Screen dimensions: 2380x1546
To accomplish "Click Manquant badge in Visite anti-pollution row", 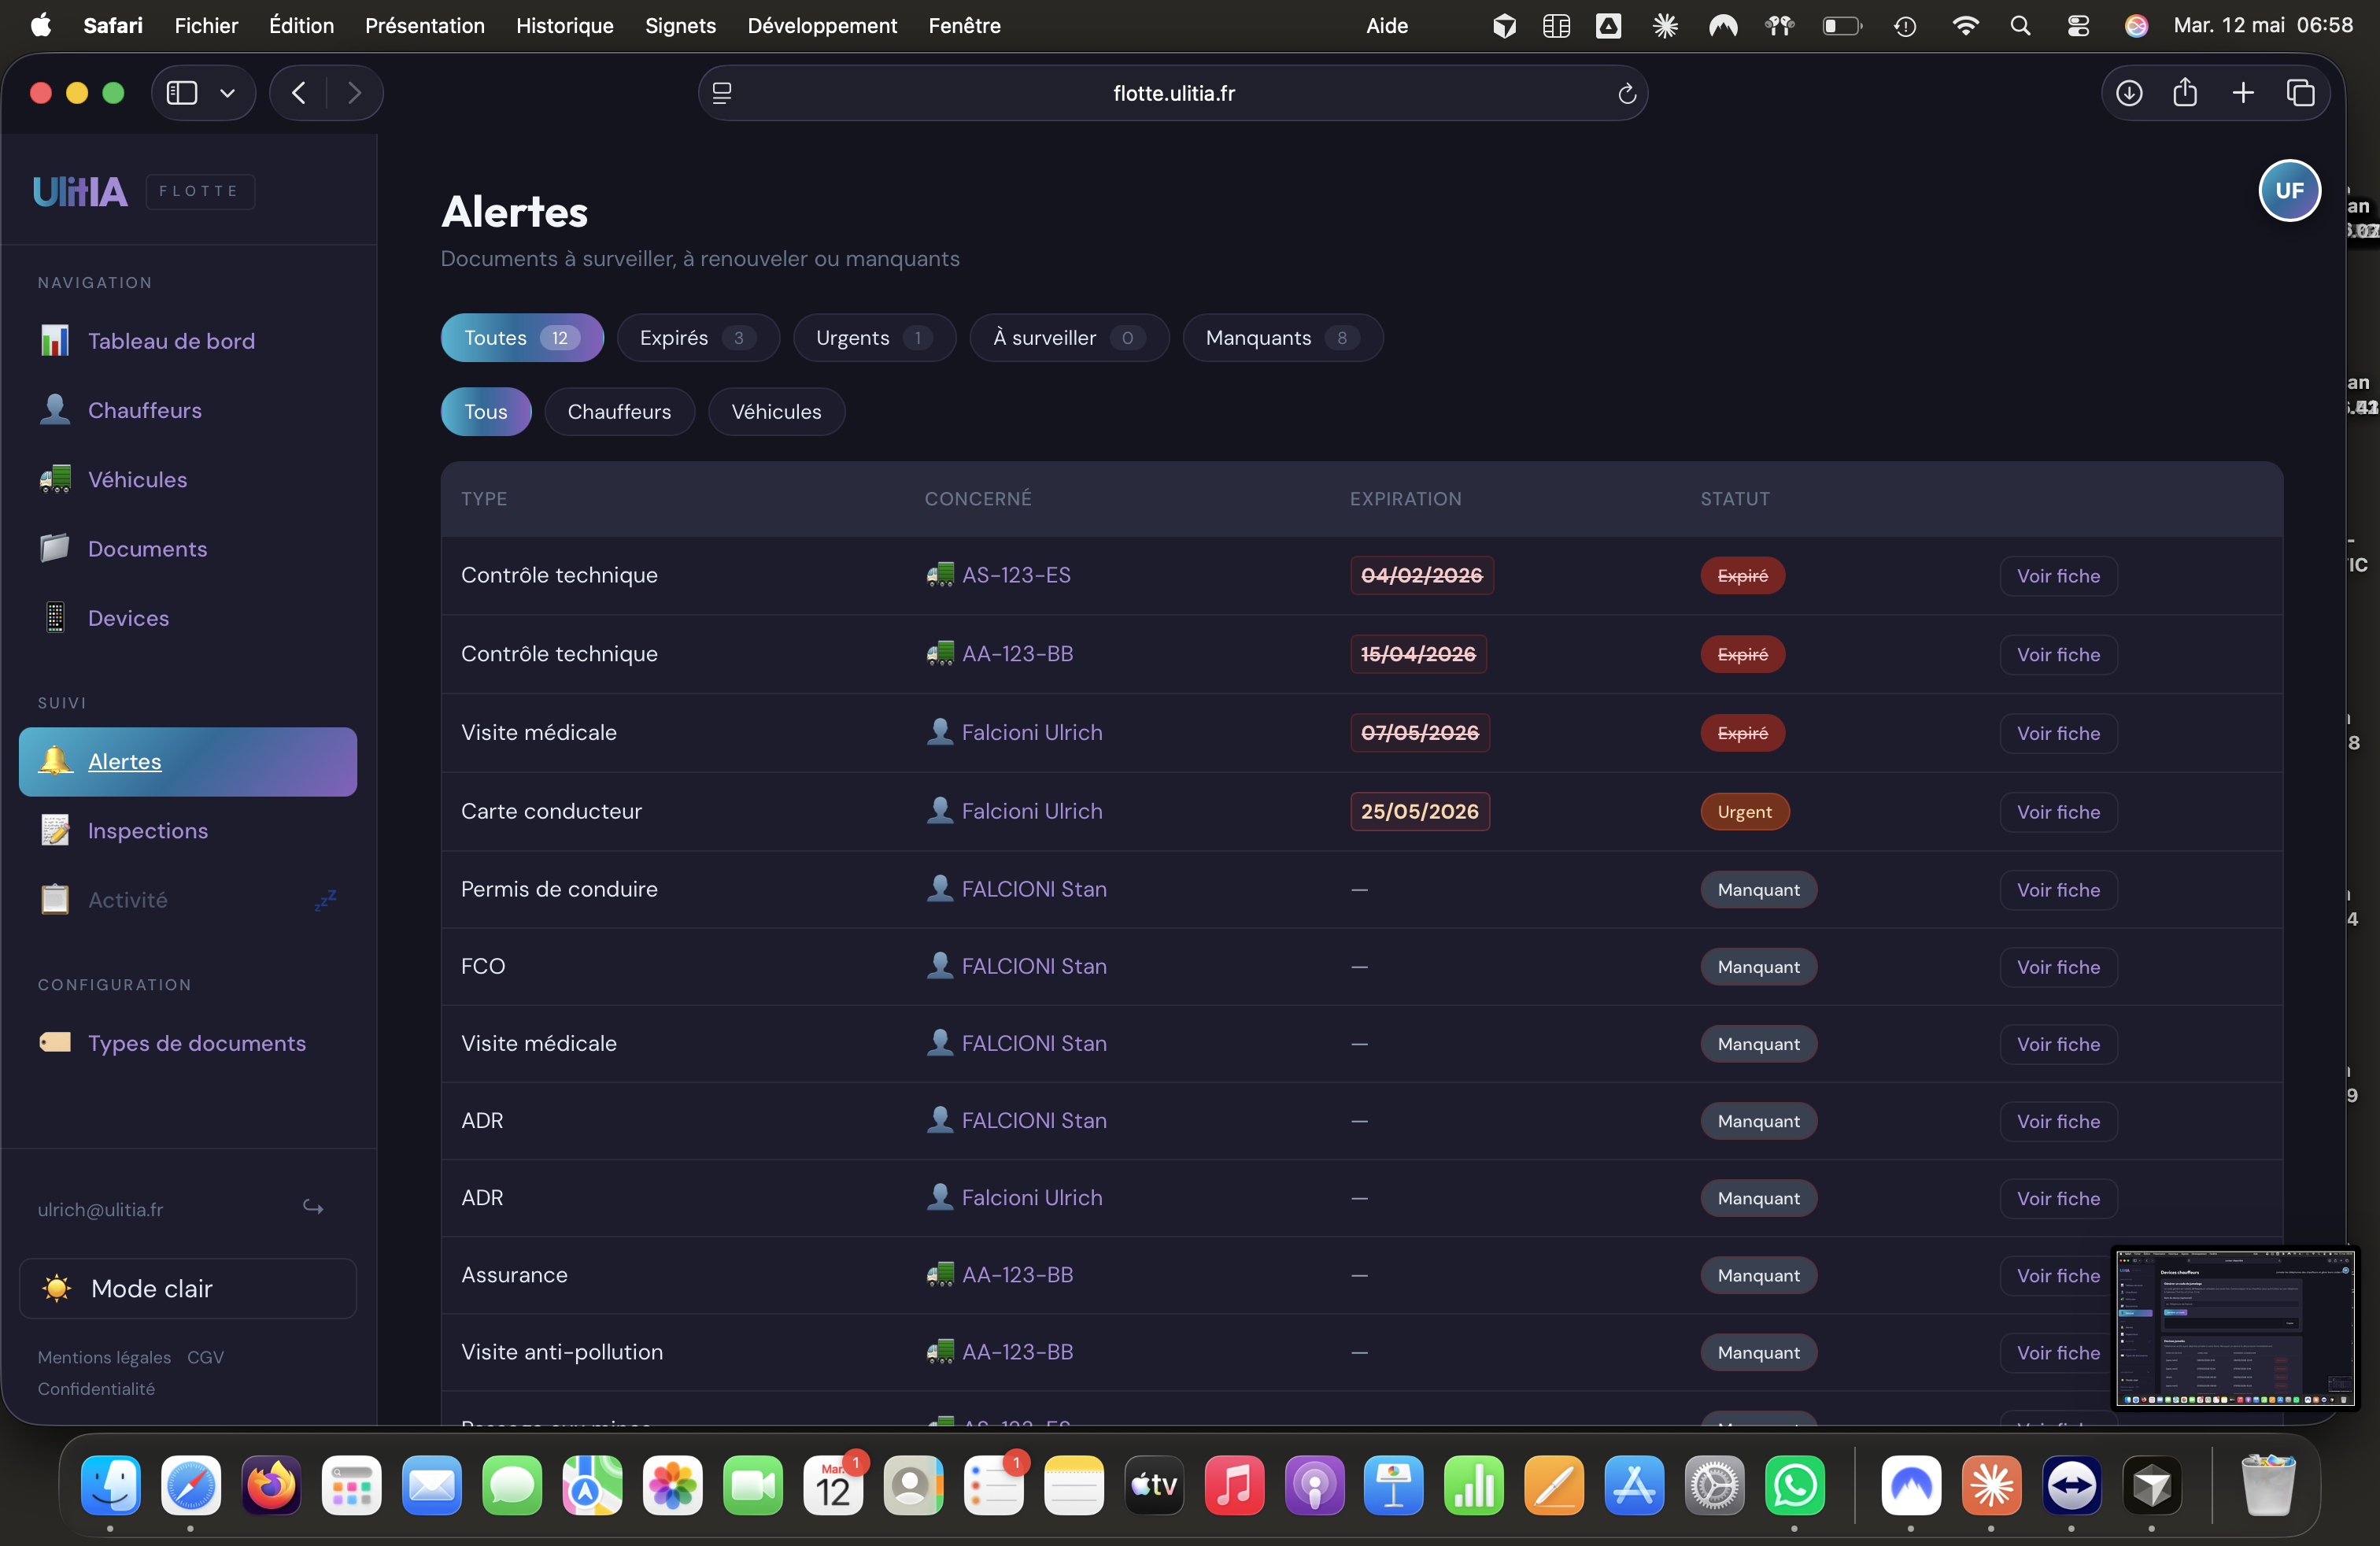I will click(x=1758, y=1353).
